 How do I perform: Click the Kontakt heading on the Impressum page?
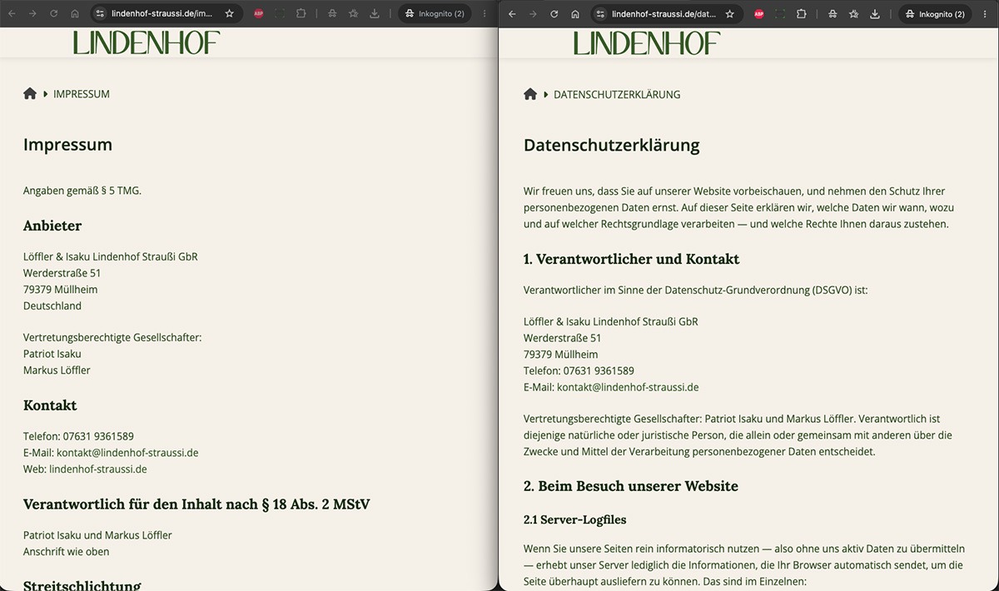(x=50, y=405)
